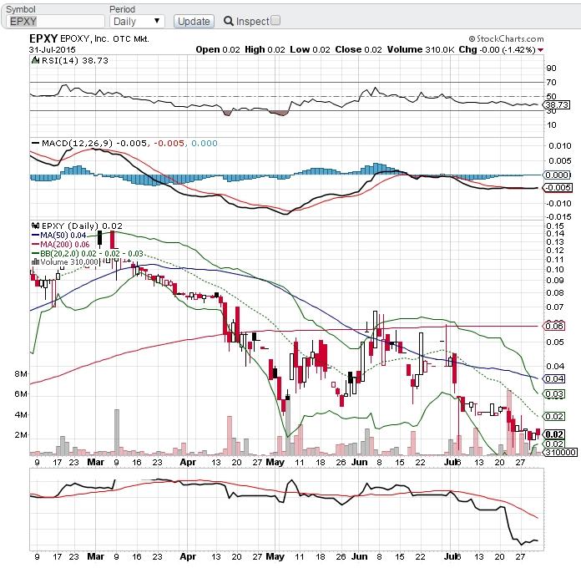Click the MACD histogram tag 0.000

(557, 175)
